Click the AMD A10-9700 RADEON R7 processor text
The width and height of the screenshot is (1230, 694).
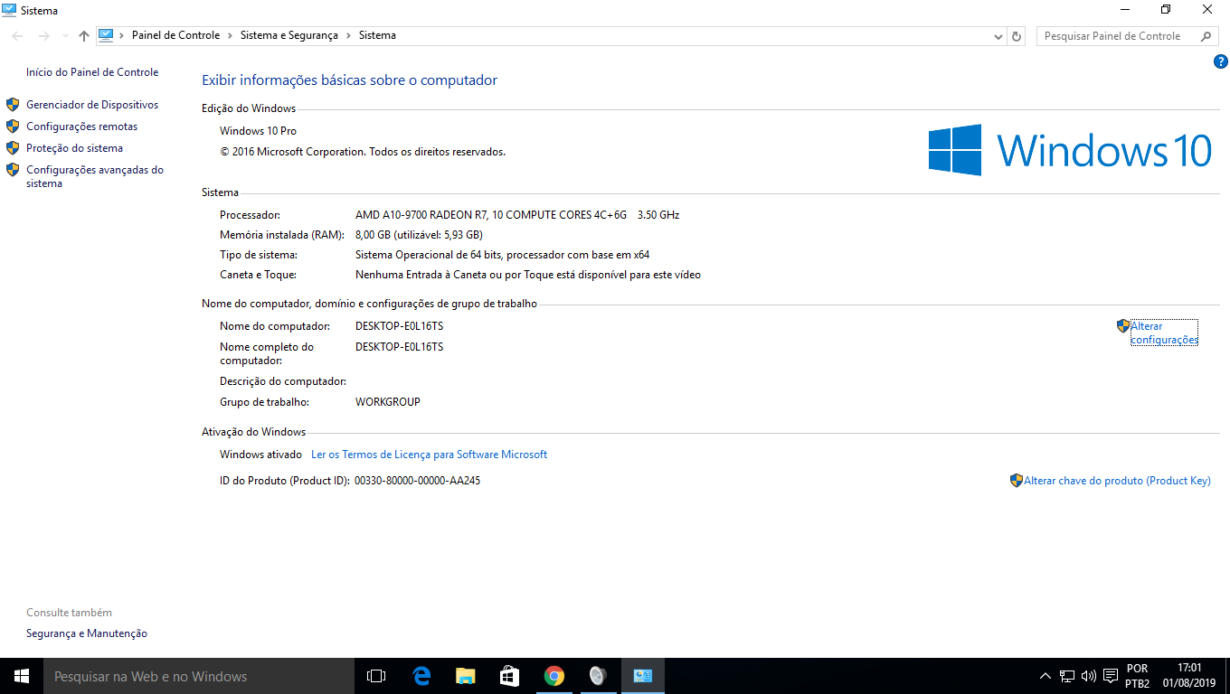[517, 215]
